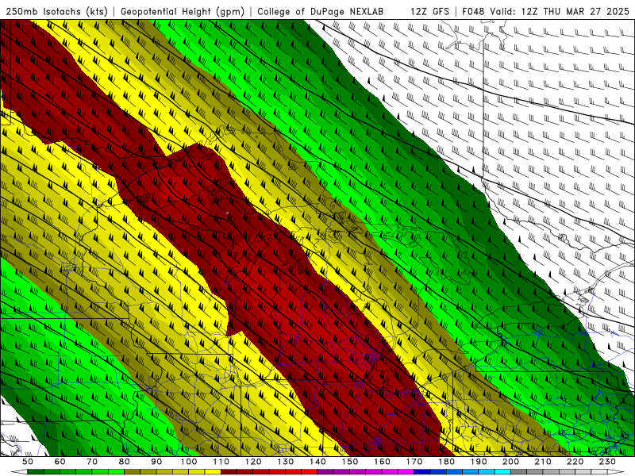
Task: Click the 130 label on the color legend
Action: point(286,462)
